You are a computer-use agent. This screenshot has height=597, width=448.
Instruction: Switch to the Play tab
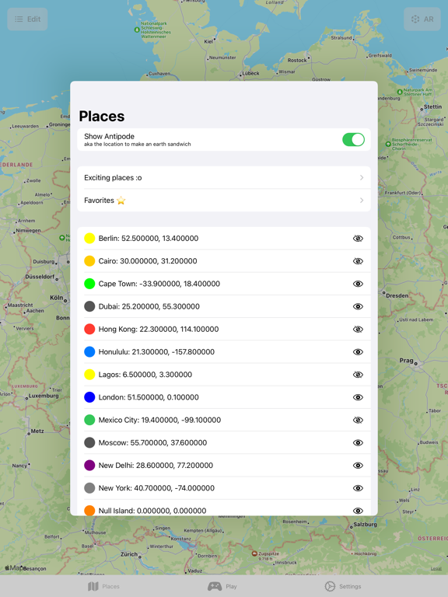point(222,586)
